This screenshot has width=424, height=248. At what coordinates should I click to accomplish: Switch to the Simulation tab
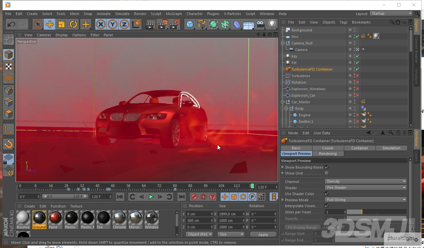391,148
